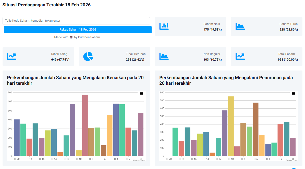Click the Tidak Berubah pie chart icon
Viewport: 305px width, 169px height.
(x=88, y=56)
